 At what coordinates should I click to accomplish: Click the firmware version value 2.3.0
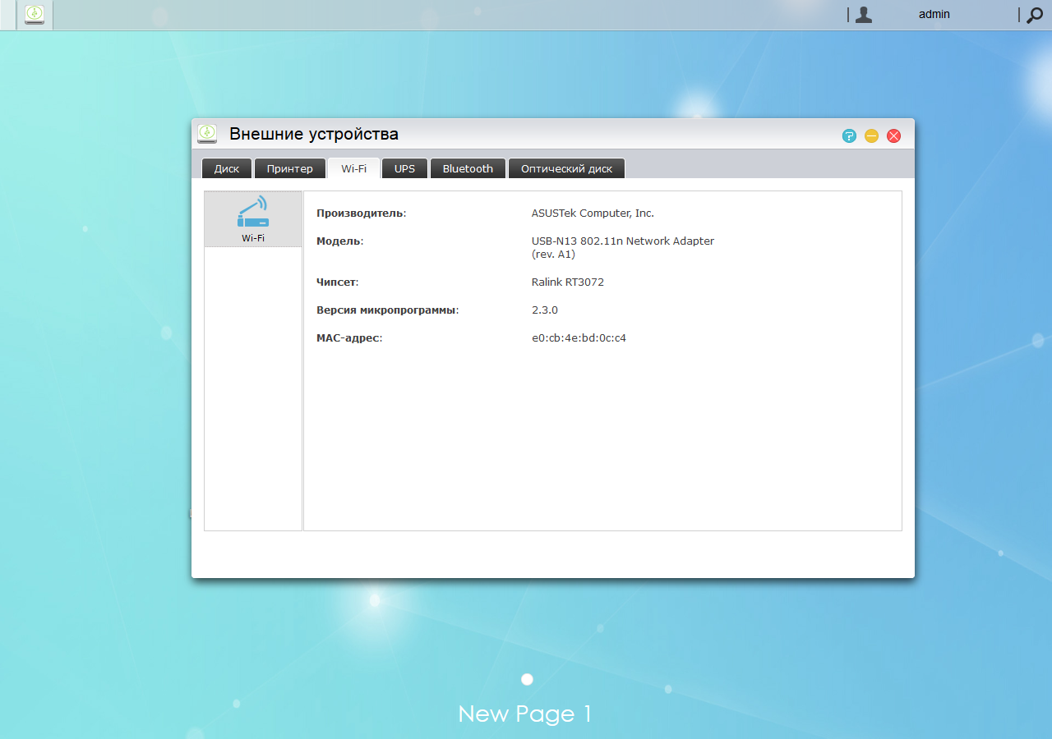(x=545, y=310)
